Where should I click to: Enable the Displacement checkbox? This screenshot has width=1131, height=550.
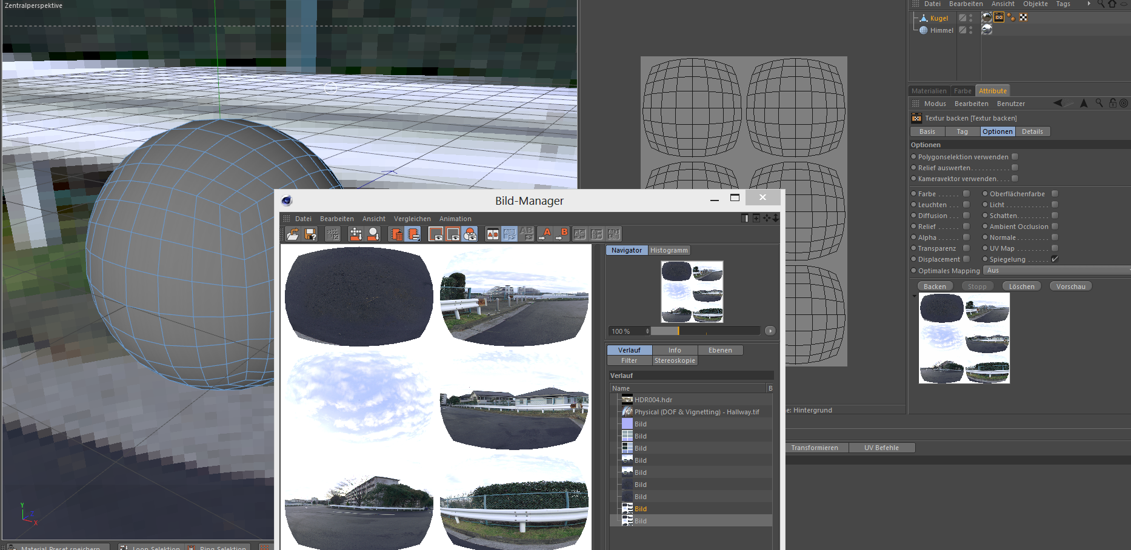click(966, 259)
